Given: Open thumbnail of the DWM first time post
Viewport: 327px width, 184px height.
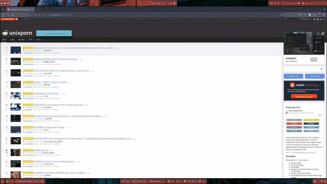Looking at the screenshot, I should [16, 164].
